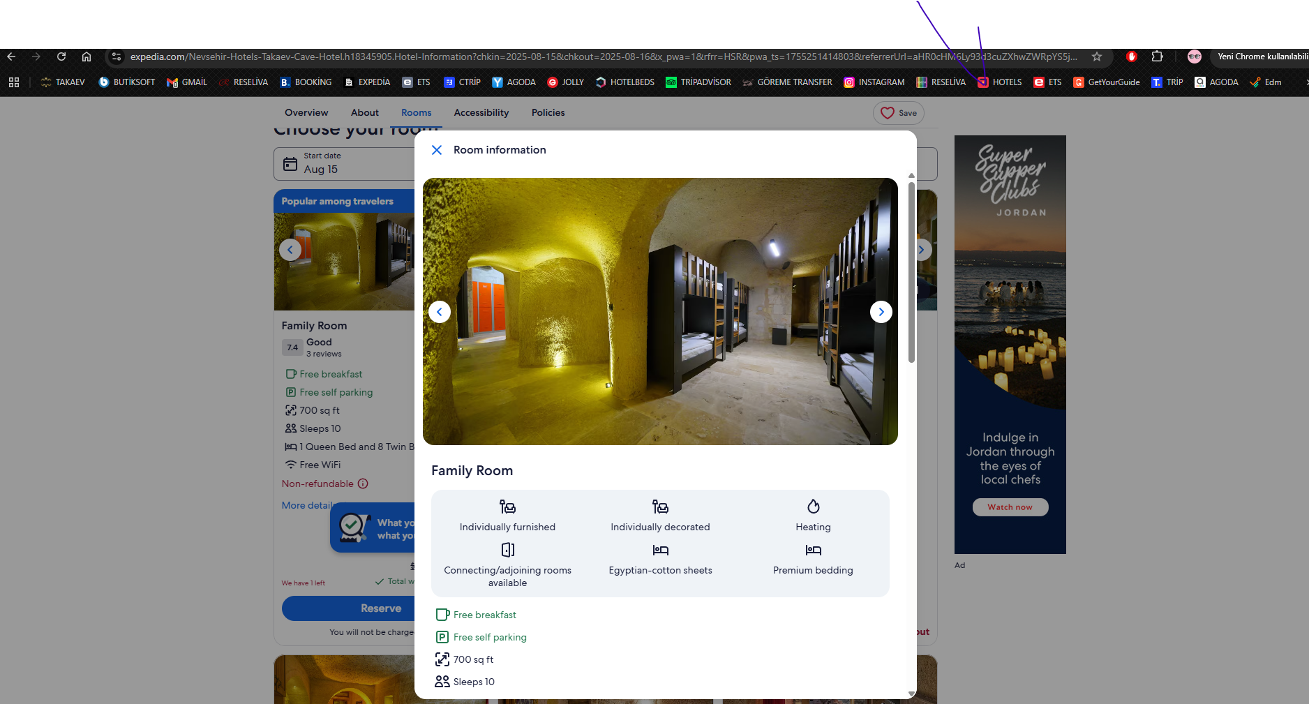1309x704 pixels.
Task: Select the Rooms tab
Action: (x=417, y=113)
